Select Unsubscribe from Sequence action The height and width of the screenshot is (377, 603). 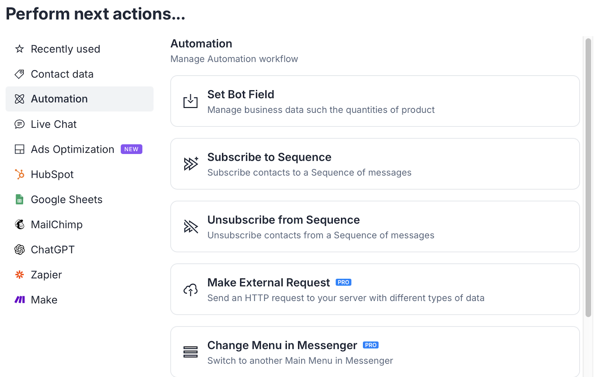tap(375, 227)
